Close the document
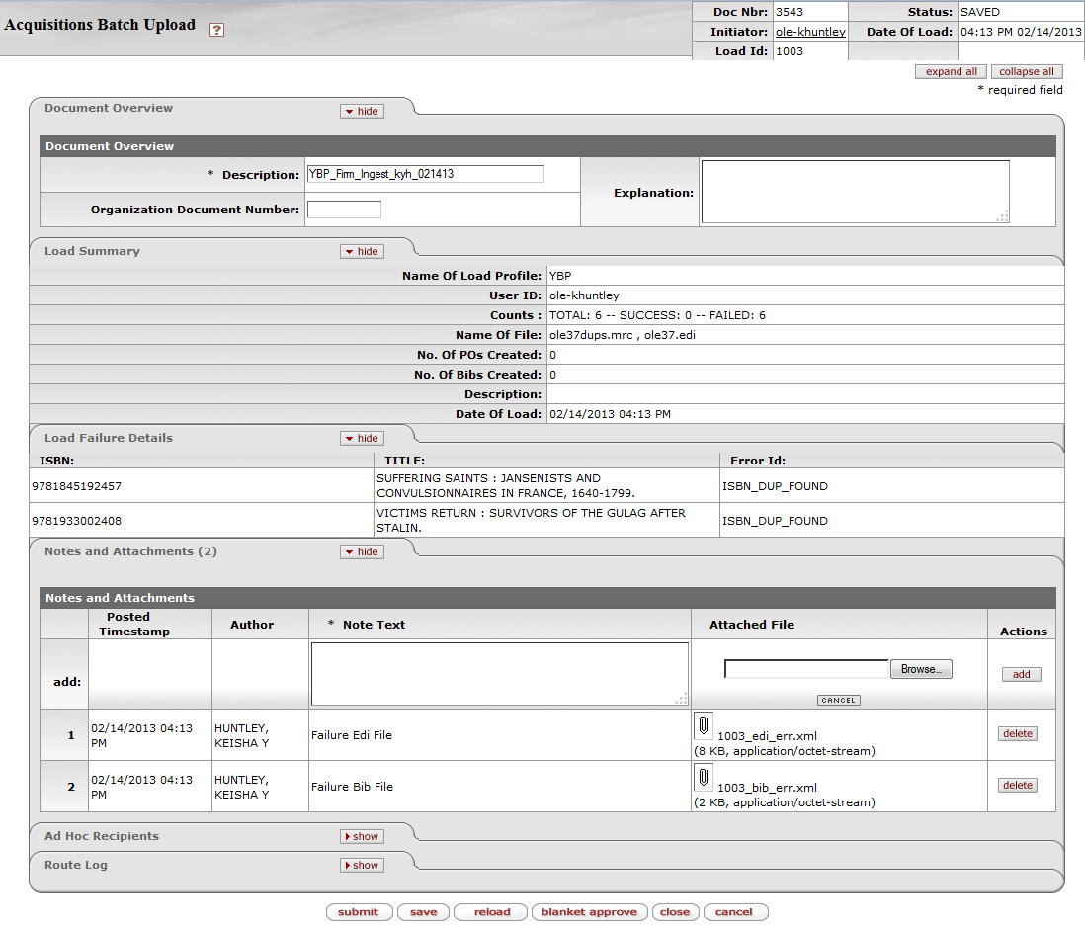 (675, 912)
